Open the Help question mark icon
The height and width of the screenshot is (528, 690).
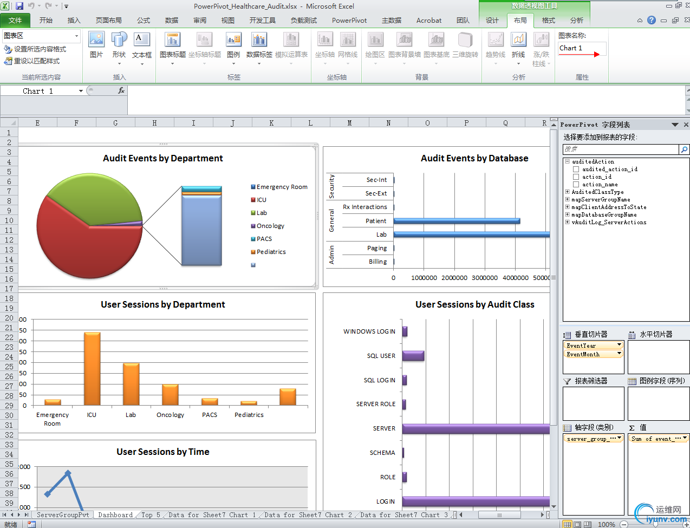tap(652, 20)
